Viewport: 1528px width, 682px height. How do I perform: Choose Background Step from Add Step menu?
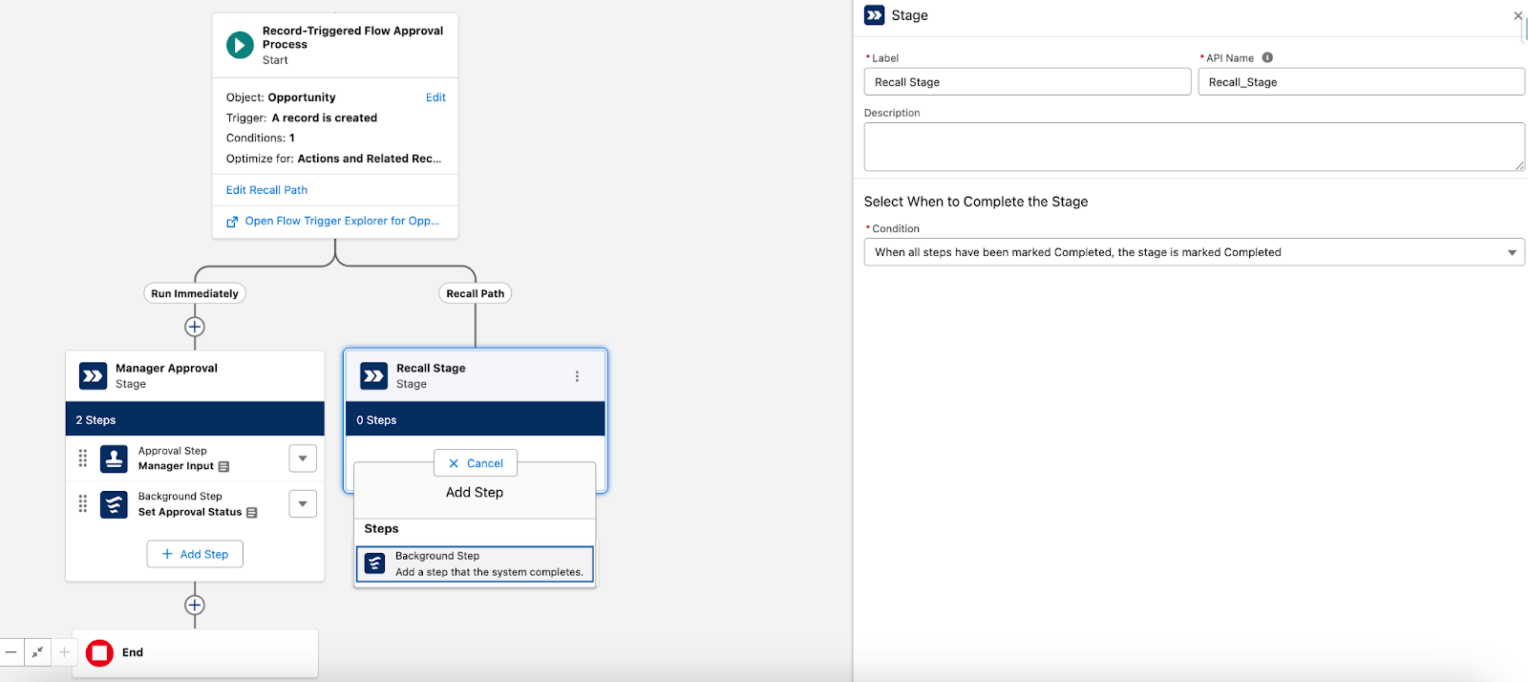[x=476, y=564]
